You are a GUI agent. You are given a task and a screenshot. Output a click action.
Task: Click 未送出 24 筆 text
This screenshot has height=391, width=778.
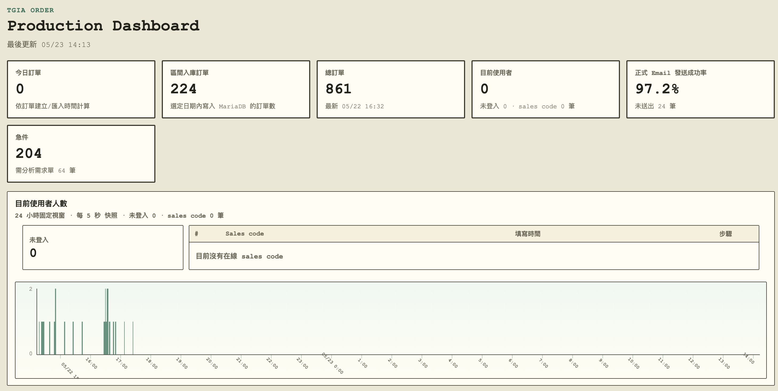pos(655,106)
